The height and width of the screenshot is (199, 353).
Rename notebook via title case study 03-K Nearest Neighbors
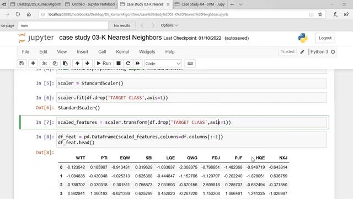point(110,38)
